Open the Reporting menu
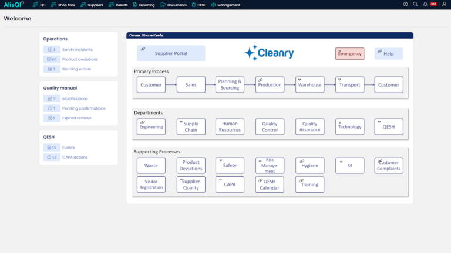This screenshot has height=253, width=451. click(144, 5)
